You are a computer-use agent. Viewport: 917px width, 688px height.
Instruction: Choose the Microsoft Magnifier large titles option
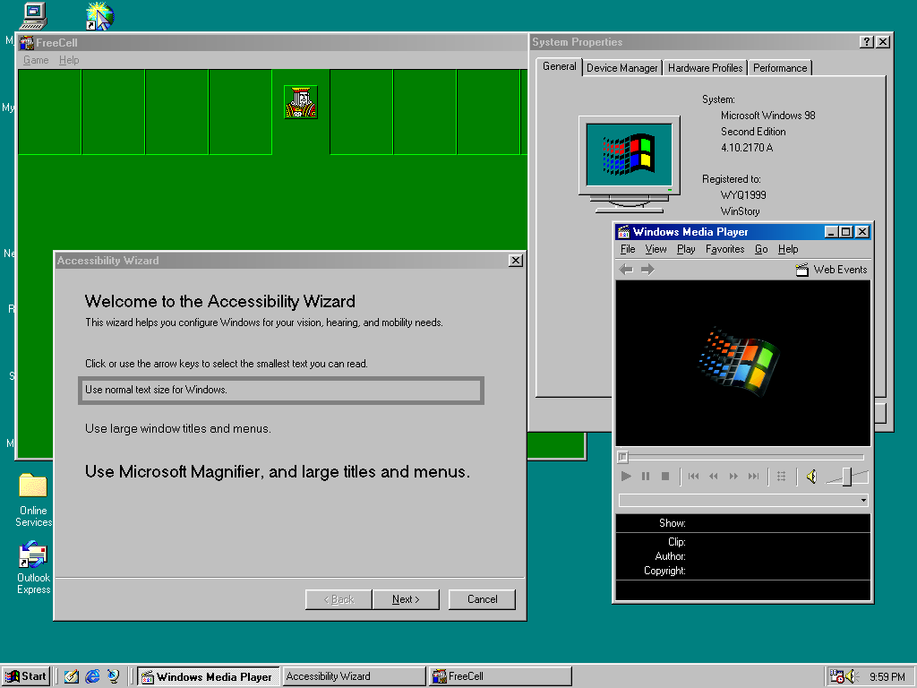coord(277,471)
